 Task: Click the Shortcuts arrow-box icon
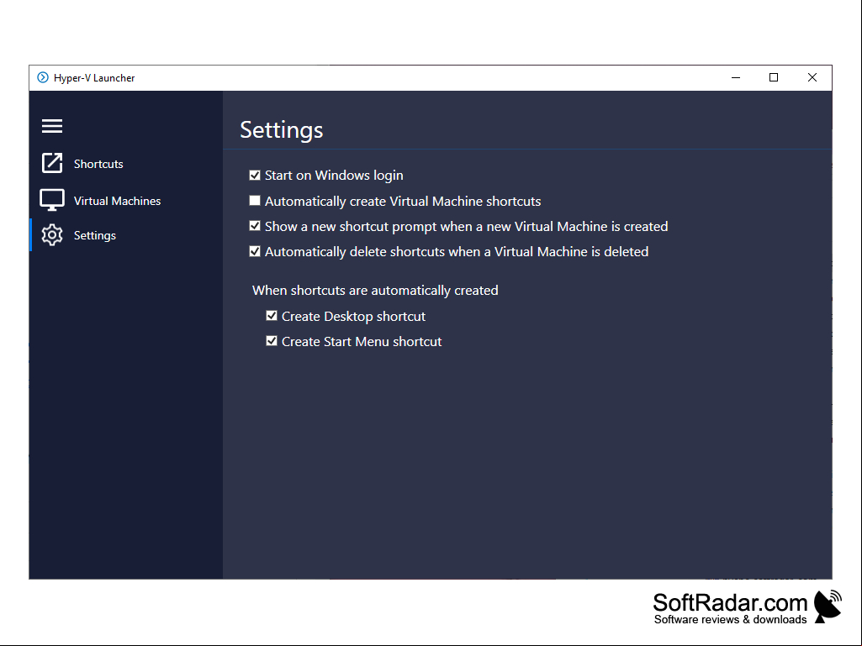(x=52, y=163)
